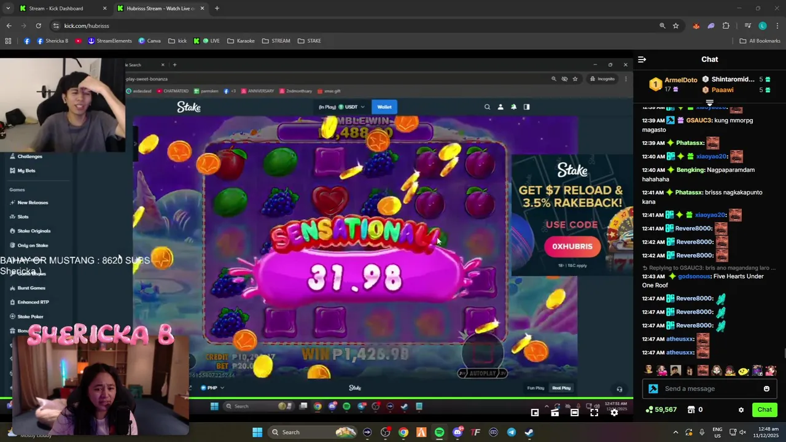Open Spotify from the taskbar
The image size is (786, 442).
click(x=439, y=432)
